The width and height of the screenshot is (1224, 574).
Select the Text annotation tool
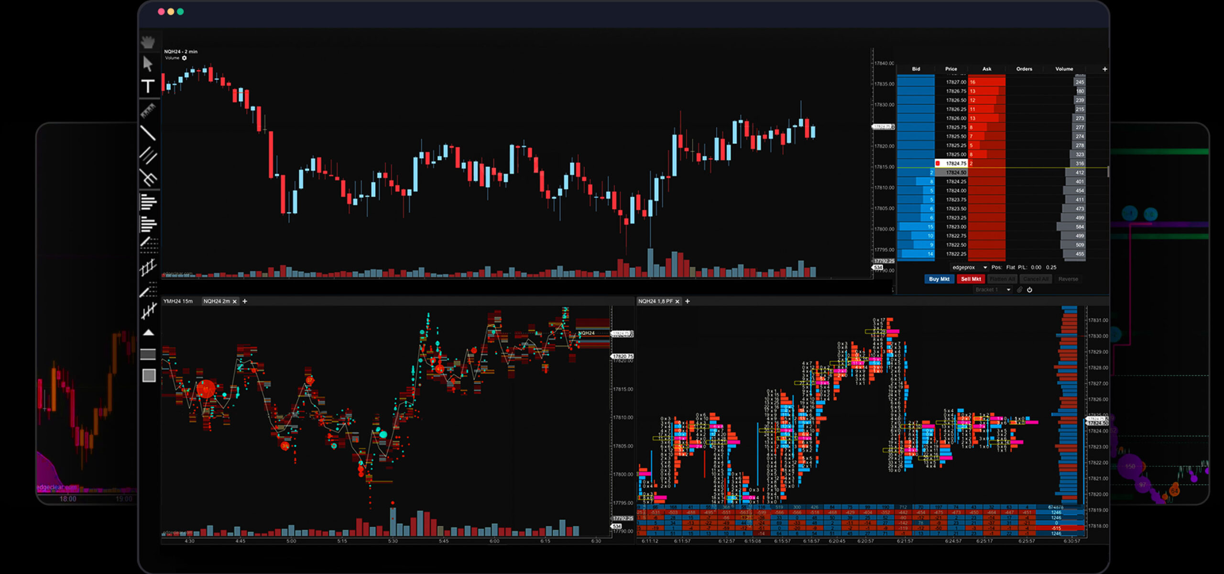[x=148, y=86]
